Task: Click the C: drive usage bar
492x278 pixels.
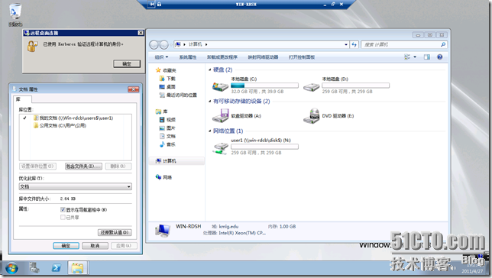Action: point(264,86)
